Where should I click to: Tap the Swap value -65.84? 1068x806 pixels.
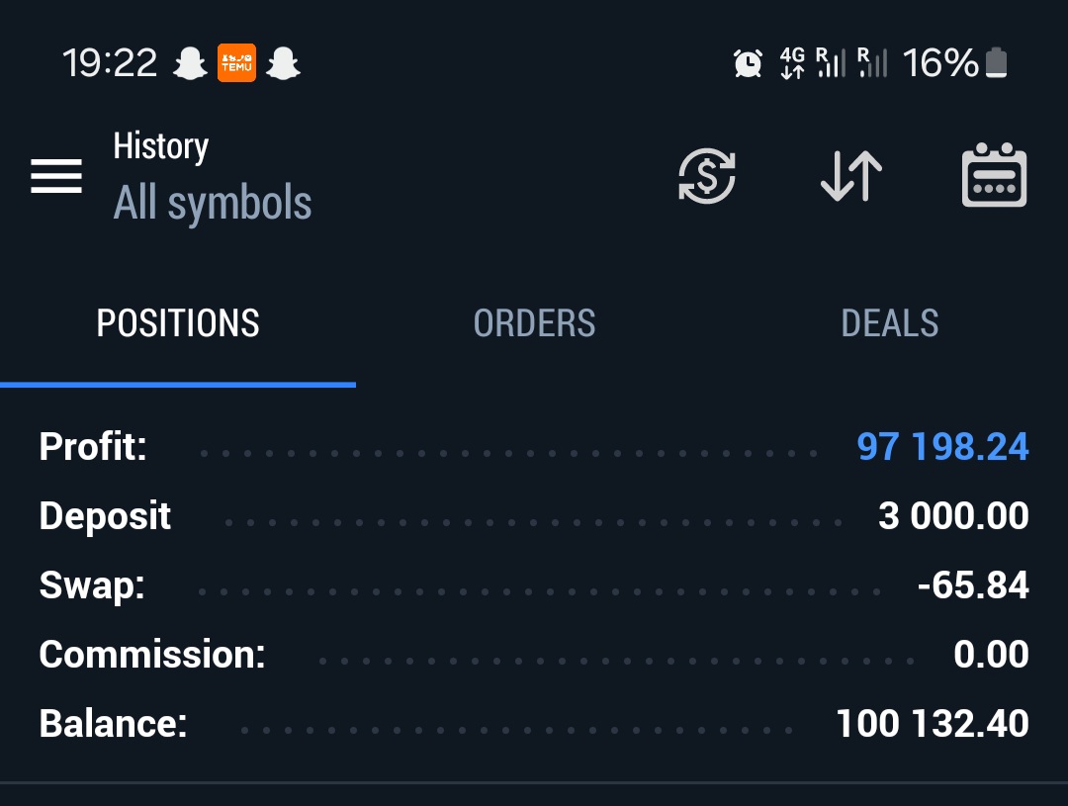(973, 585)
